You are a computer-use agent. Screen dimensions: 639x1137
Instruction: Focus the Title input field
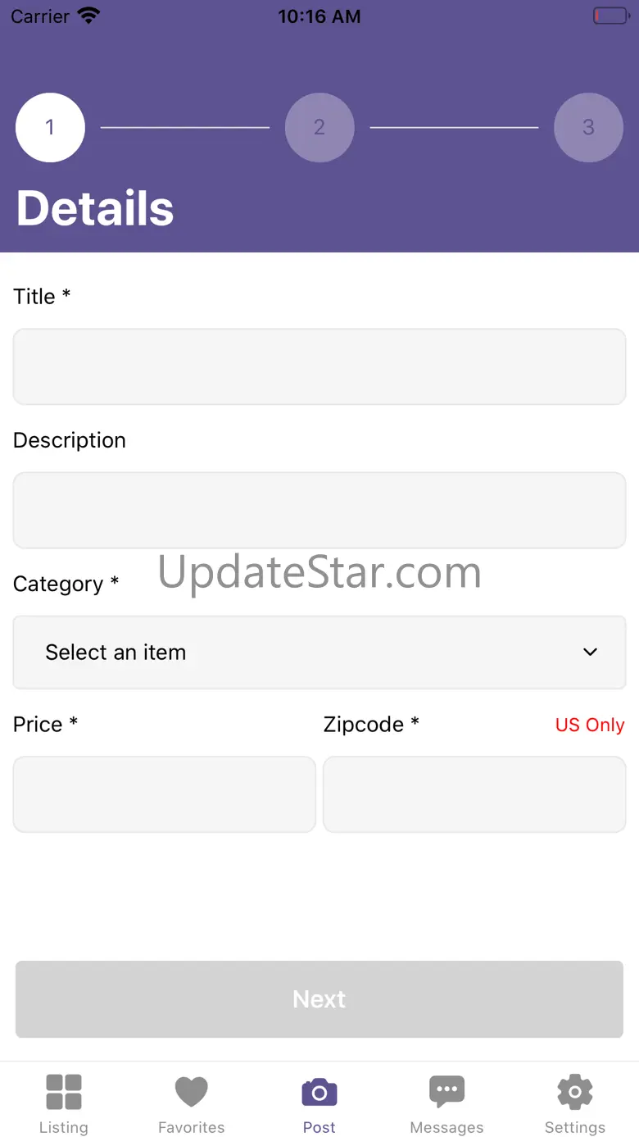point(319,366)
